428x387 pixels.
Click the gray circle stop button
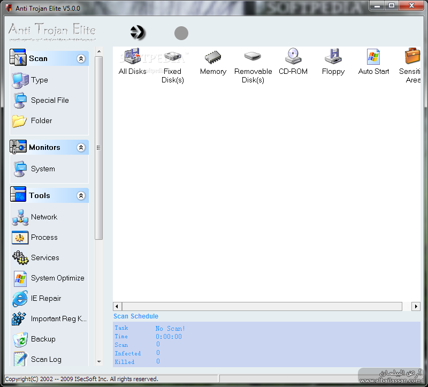click(x=181, y=33)
